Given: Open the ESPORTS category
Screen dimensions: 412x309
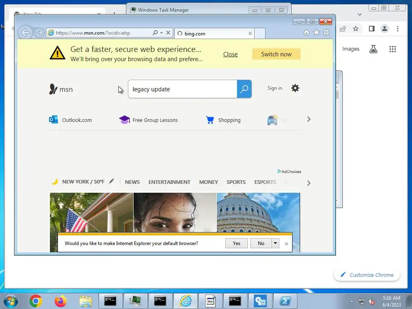Looking at the screenshot, I should pyautogui.click(x=265, y=182).
